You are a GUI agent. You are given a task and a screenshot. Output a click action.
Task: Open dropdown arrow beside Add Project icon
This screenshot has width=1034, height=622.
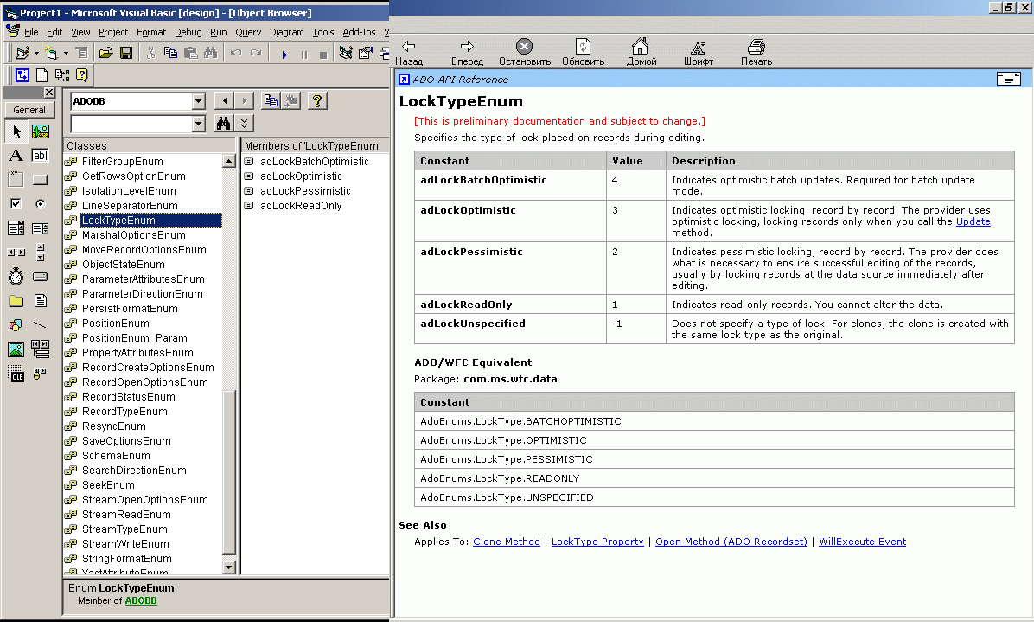tap(36, 53)
